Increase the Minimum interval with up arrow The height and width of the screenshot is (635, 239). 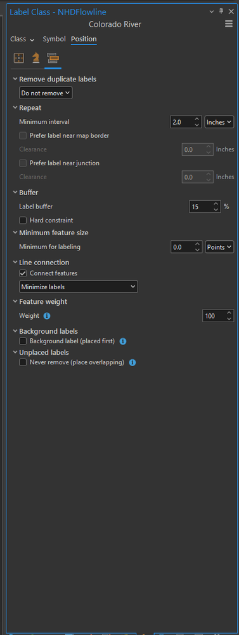(197, 119)
